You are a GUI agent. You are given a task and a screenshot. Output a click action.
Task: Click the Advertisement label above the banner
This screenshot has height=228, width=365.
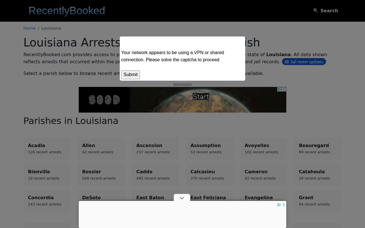coord(182,84)
